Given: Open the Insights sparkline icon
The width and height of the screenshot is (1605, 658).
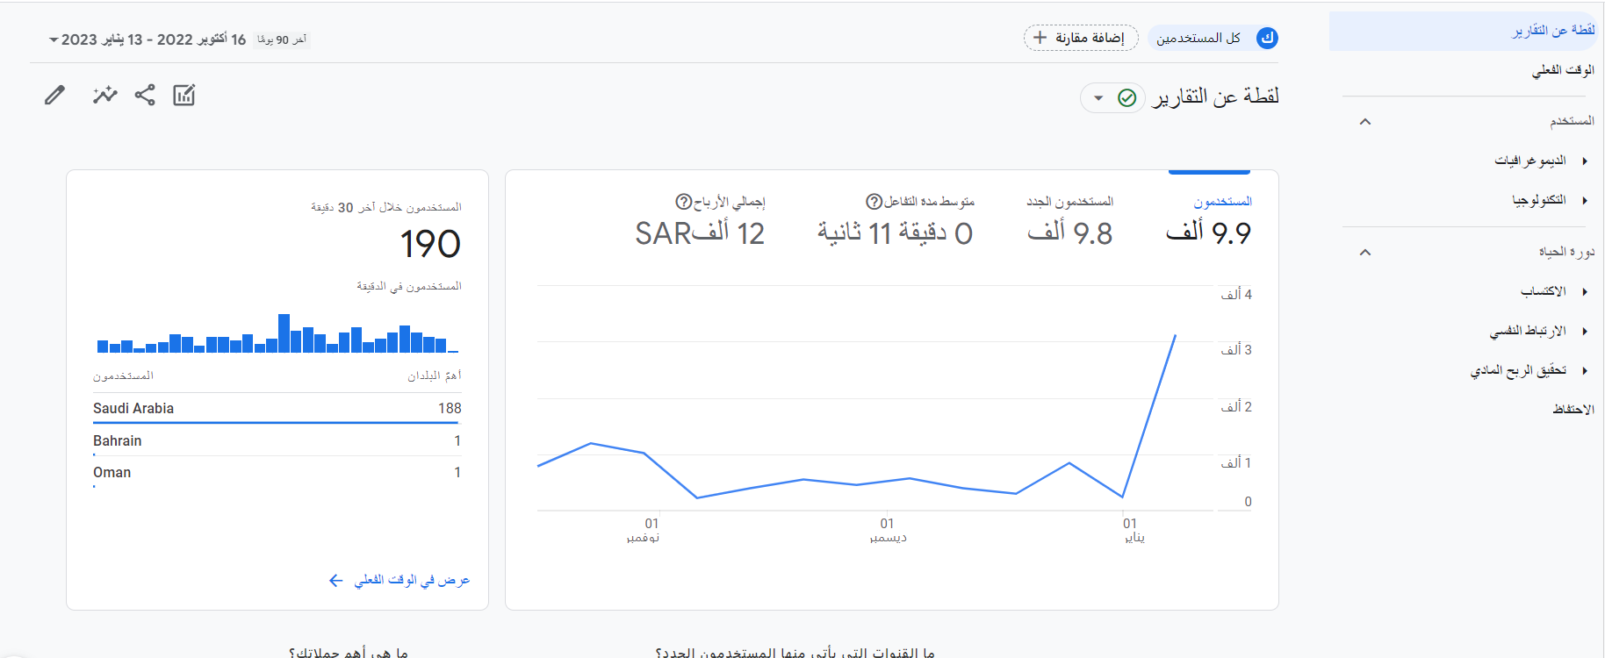Looking at the screenshot, I should click(105, 95).
